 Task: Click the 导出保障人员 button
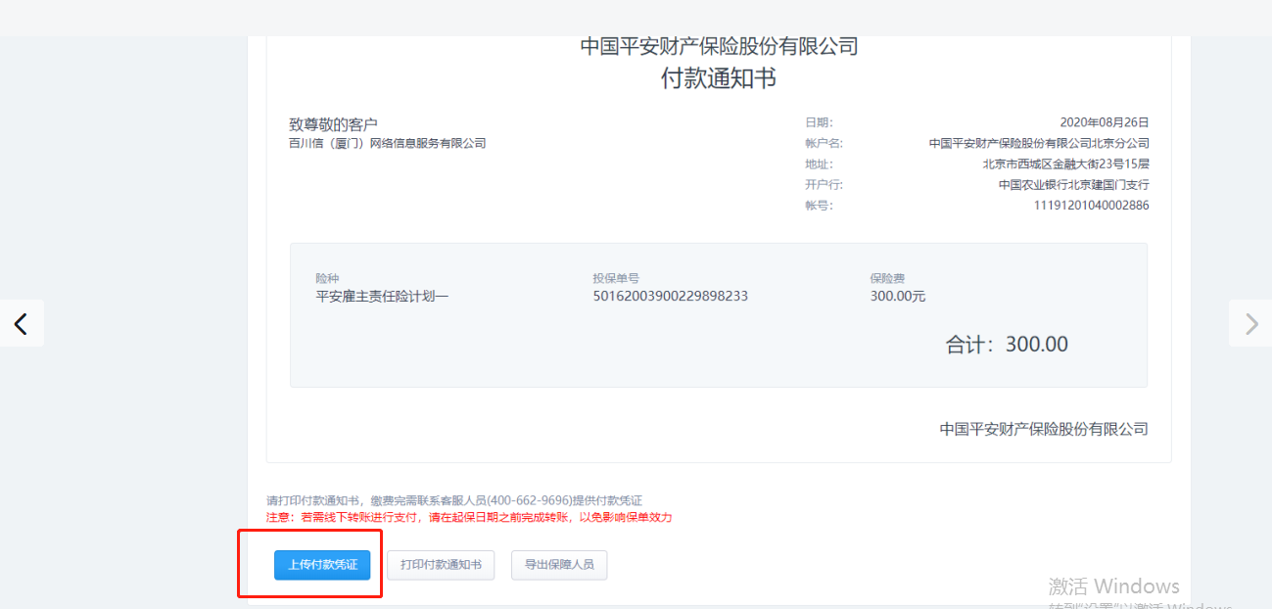559,565
